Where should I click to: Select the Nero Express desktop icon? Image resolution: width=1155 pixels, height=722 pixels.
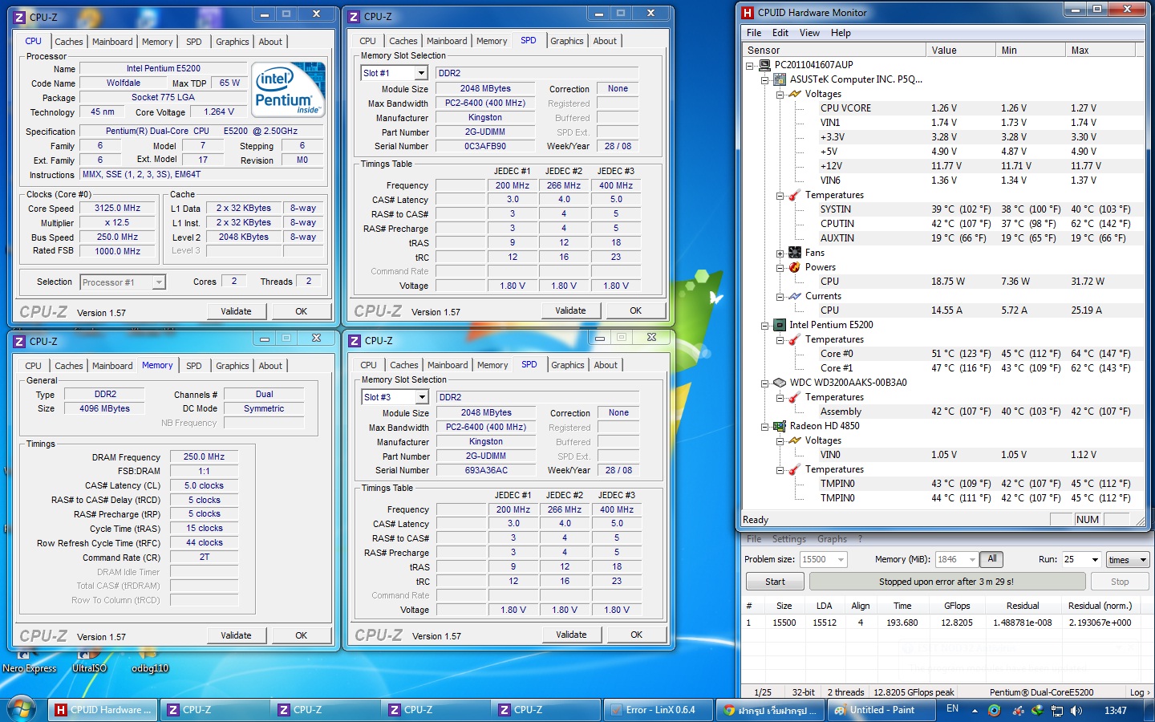(x=30, y=663)
